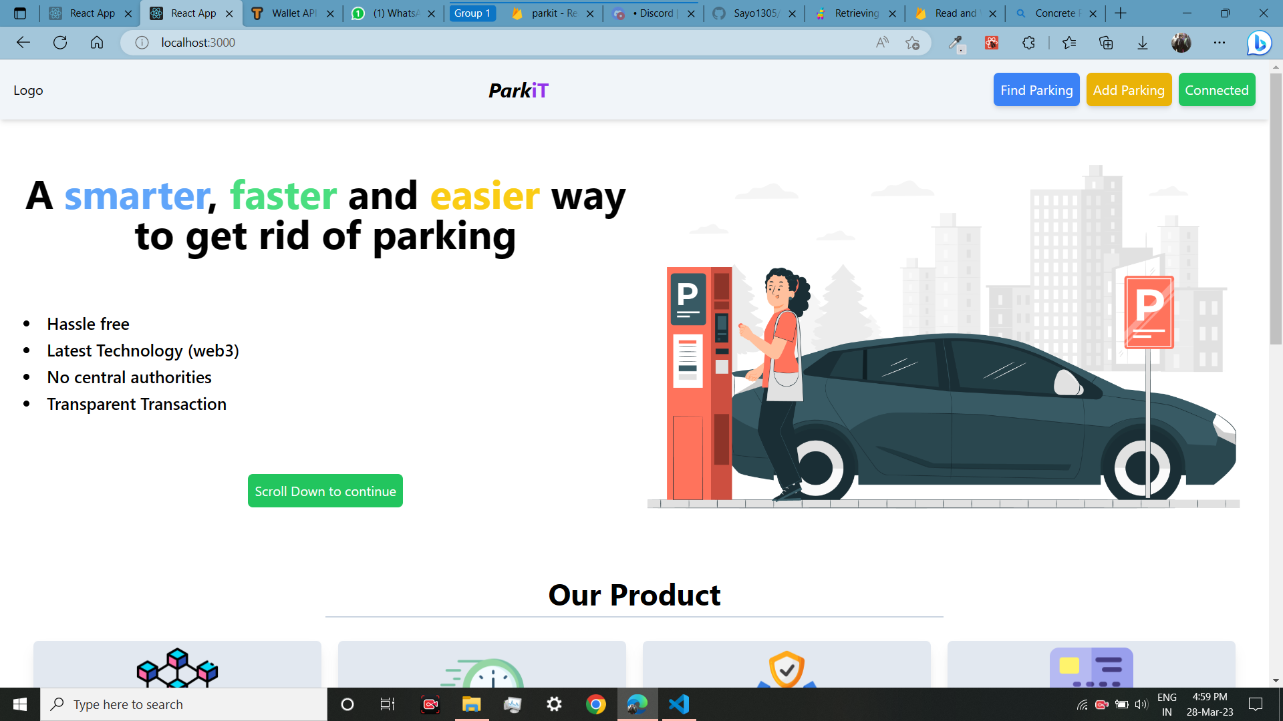Viewport: 1283px width, 721px height.
Task: Open the browser extensions puzzle icon
Action: point(1028,43)
